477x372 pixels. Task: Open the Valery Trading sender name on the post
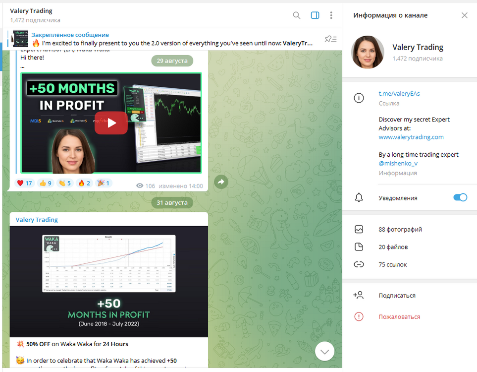click(37, 220)
